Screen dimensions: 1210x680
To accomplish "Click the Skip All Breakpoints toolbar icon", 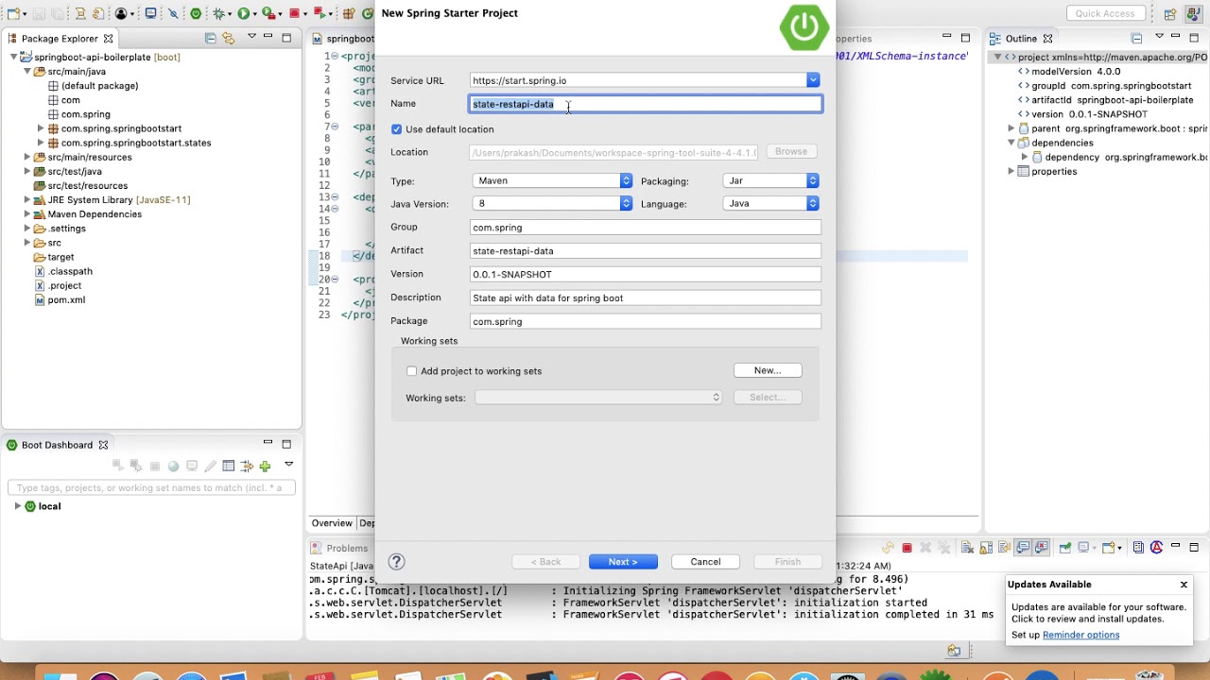I will tap(173, 13).
